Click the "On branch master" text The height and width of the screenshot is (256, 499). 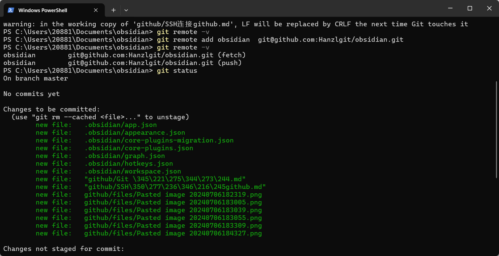pyautogui.click(x=36, y=78)
